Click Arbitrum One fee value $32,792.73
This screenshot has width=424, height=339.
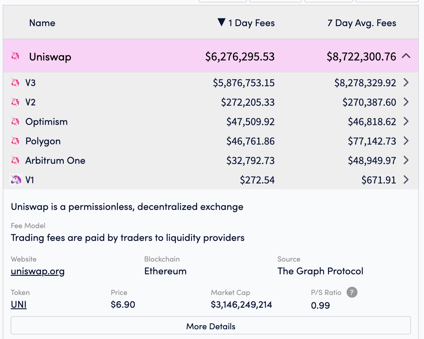[x=251, y=161]
